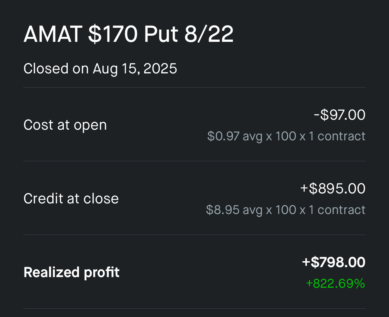The height and width of the screenshot is (317, 389).
Task: Click the +$895.00 credit amount
Action: click(333, 189)
